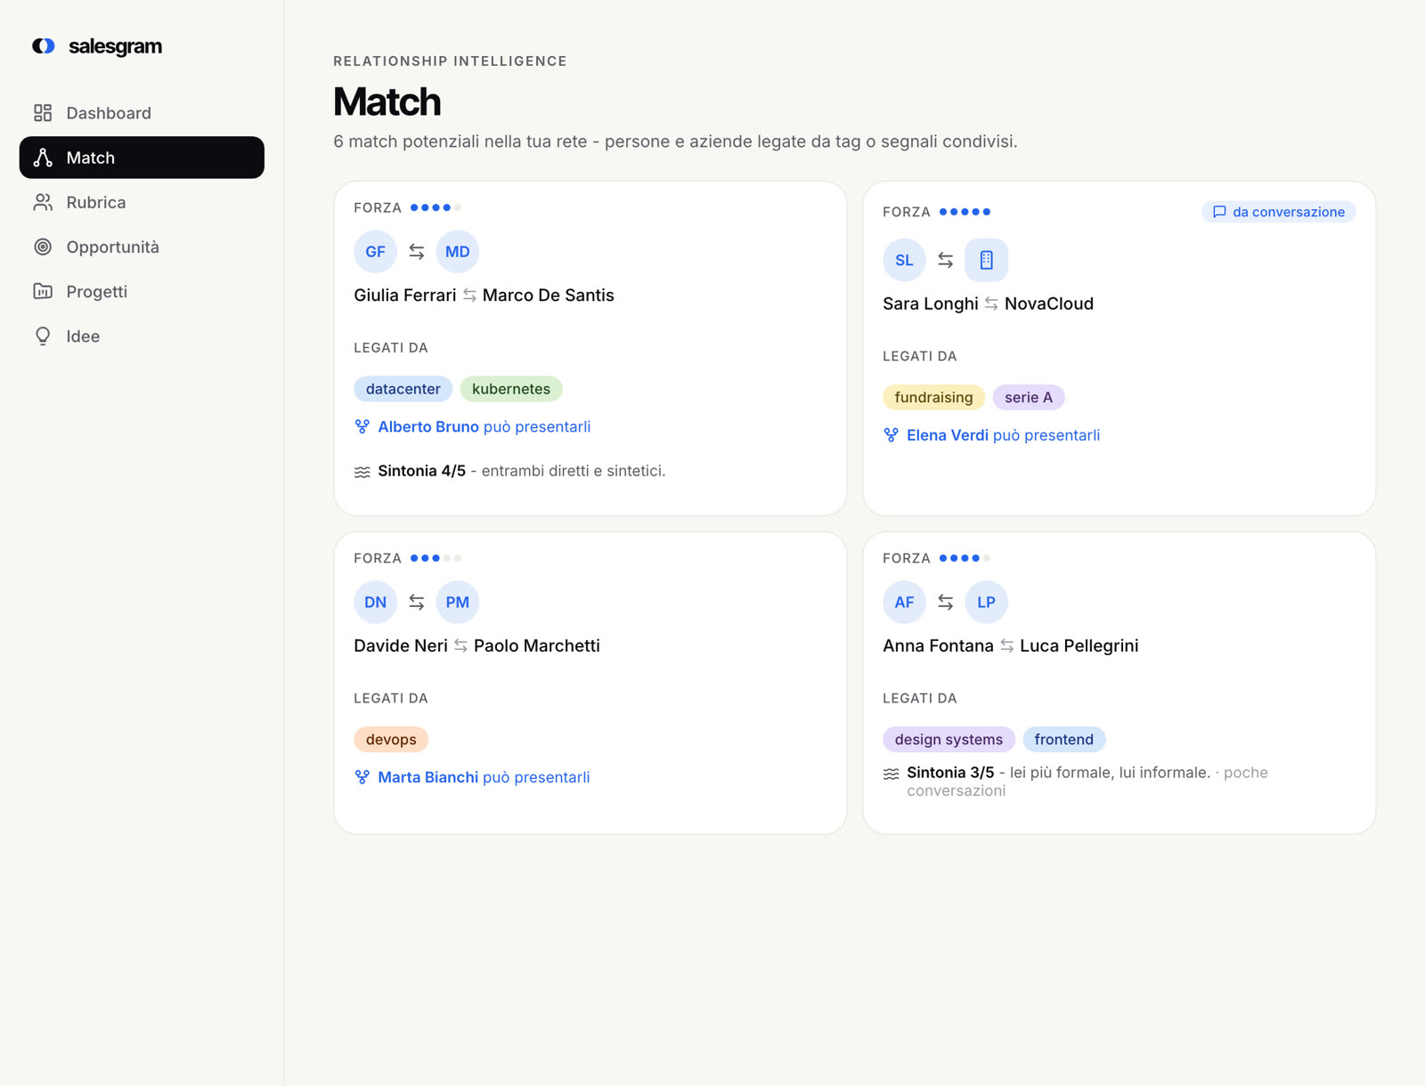Click swap arrows between AF and LP avatars
This screenshot has width=1425, height=1086.
click(946, 603)
